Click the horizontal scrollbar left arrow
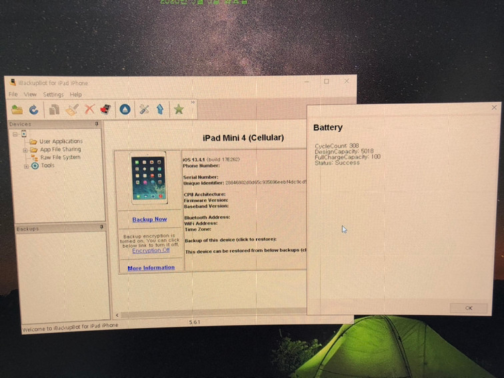The height and width of the screenshot is (378, 504). point(117,315)
